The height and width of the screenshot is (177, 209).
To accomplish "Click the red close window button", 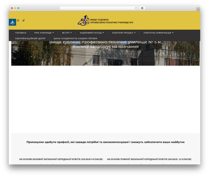I will tap(12, 8).
